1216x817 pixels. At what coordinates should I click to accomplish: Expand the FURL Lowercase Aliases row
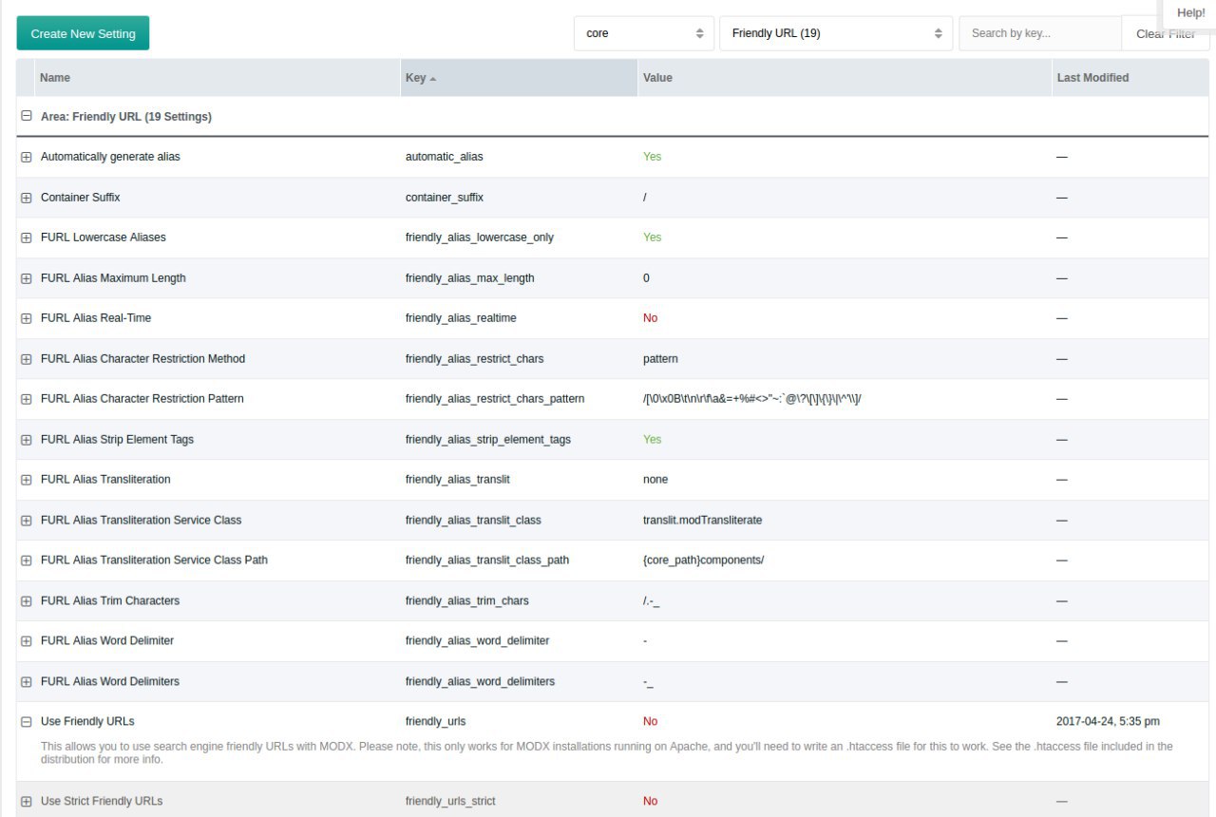pyautogui.click(x=27, y=237)
